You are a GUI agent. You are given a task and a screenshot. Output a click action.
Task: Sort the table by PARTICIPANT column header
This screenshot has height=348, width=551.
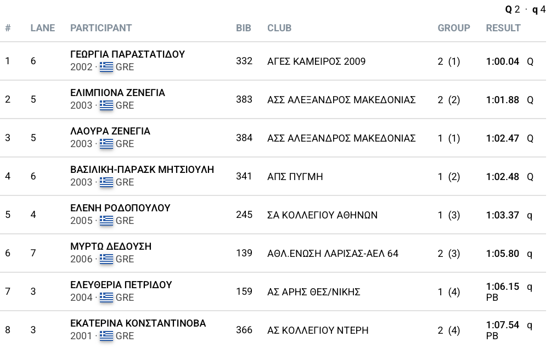pos(101,28)
